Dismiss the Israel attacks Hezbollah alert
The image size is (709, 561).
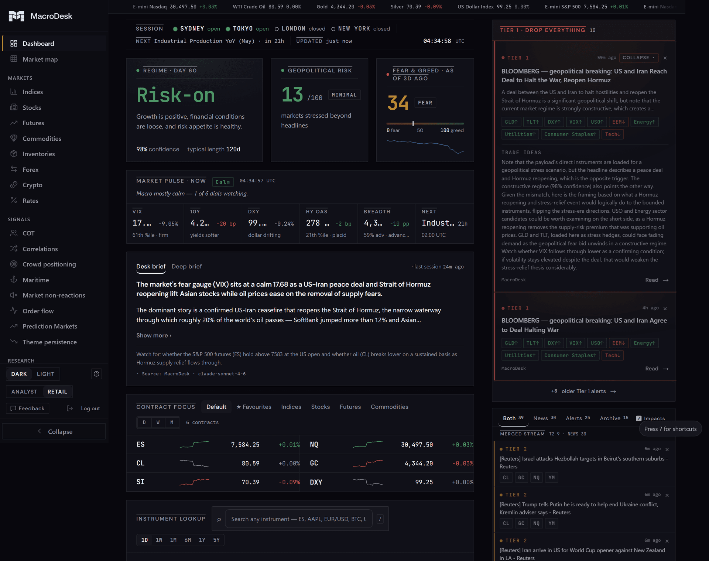pos(667,449)
